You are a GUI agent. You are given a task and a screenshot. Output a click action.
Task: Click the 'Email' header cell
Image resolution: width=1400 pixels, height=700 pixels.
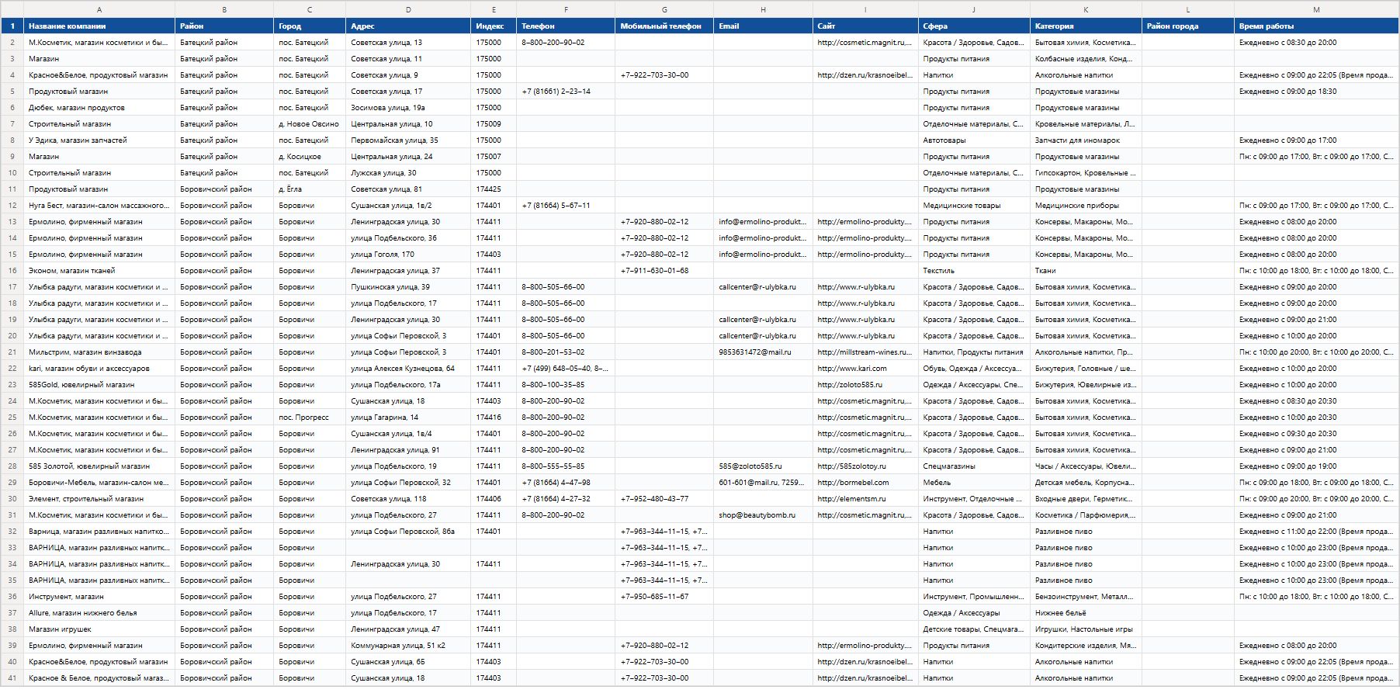pos(763,26)
